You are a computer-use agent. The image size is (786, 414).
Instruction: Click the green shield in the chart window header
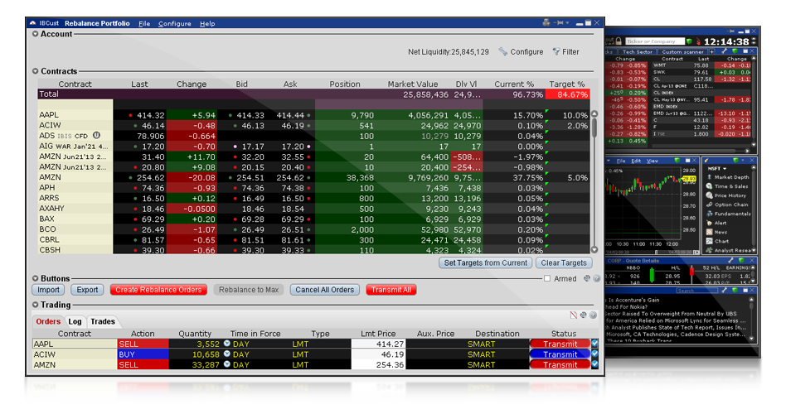pos(677,160)
